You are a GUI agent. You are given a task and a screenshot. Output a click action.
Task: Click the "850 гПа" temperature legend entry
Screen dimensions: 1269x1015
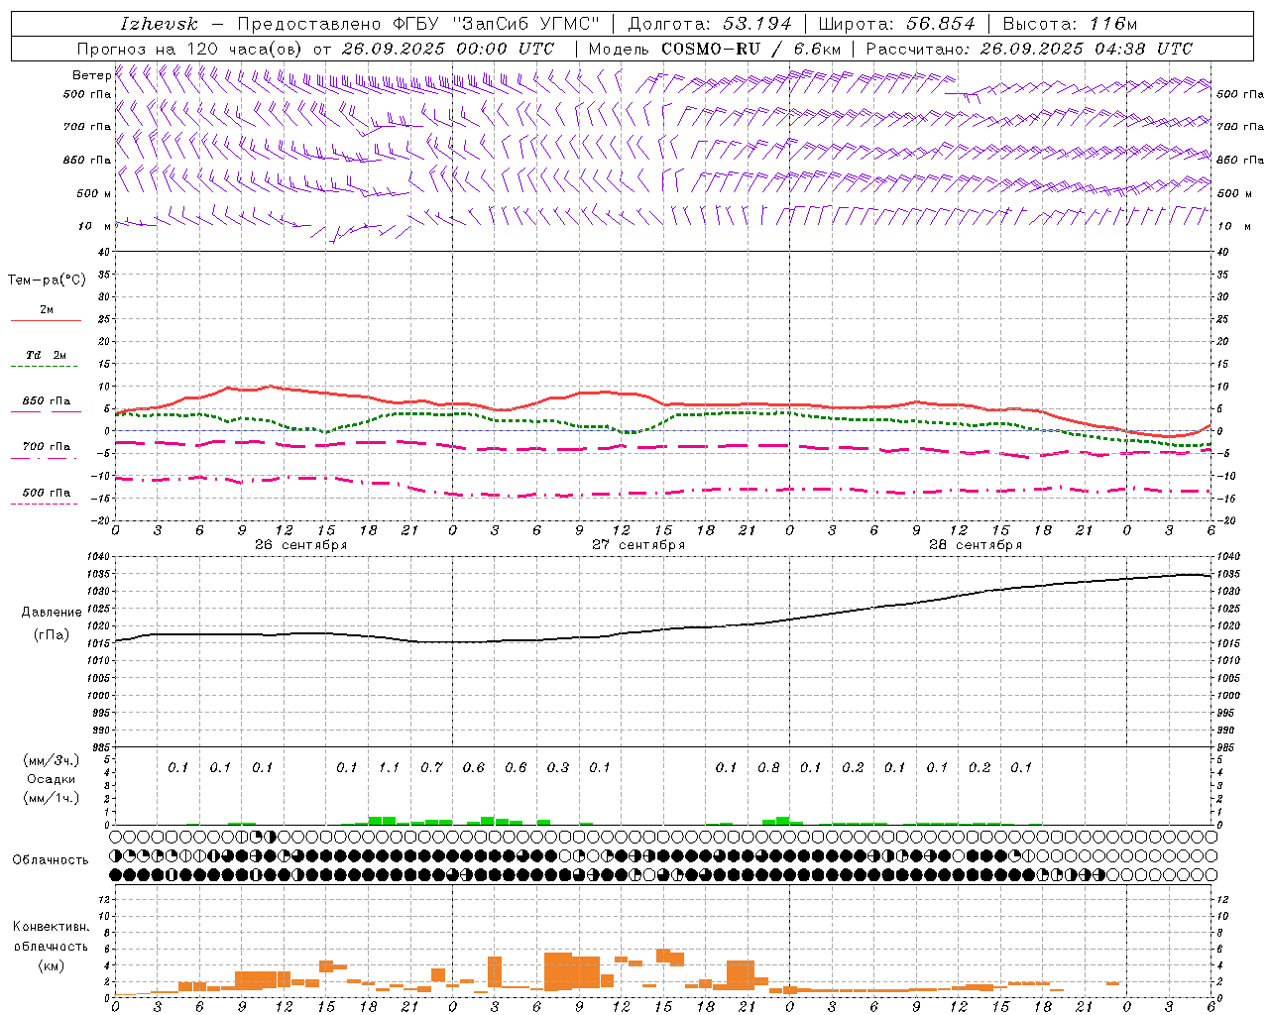(x=46, y=401)
